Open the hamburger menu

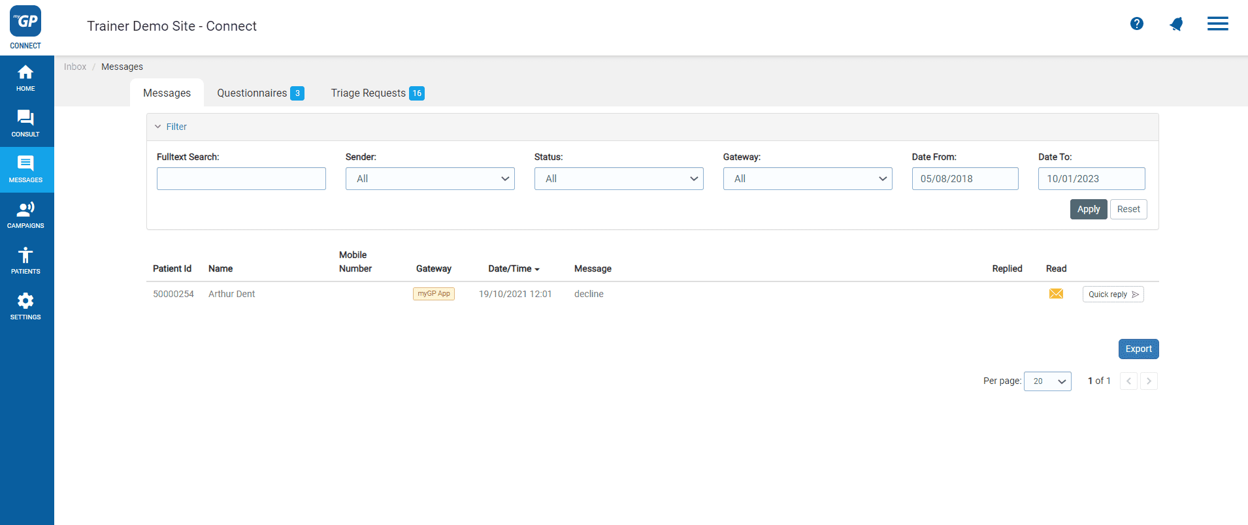1217,24
